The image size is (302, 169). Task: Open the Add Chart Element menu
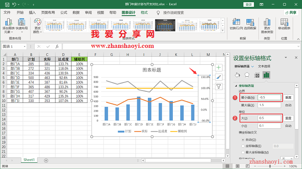click(x=8, y=26)
